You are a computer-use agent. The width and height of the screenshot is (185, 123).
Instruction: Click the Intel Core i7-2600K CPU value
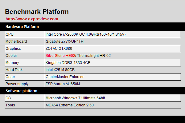pos(85,34)
